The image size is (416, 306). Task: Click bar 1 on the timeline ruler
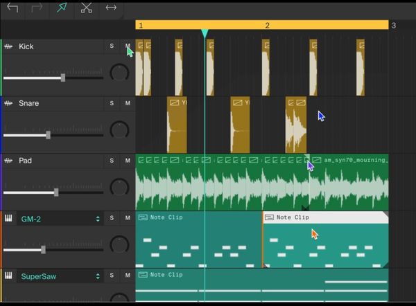tap(141, 26)
